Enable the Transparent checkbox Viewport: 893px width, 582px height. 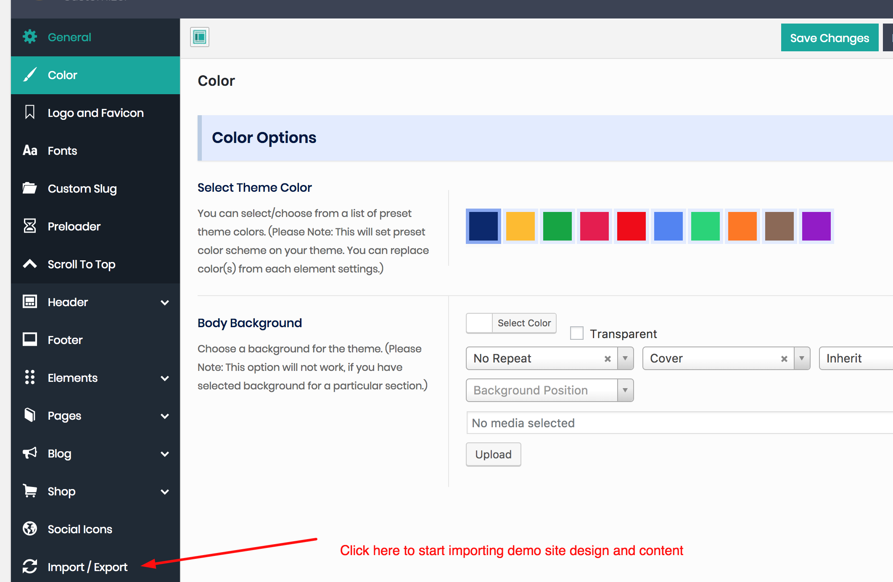pyautogui.click(x=577, y=333)
